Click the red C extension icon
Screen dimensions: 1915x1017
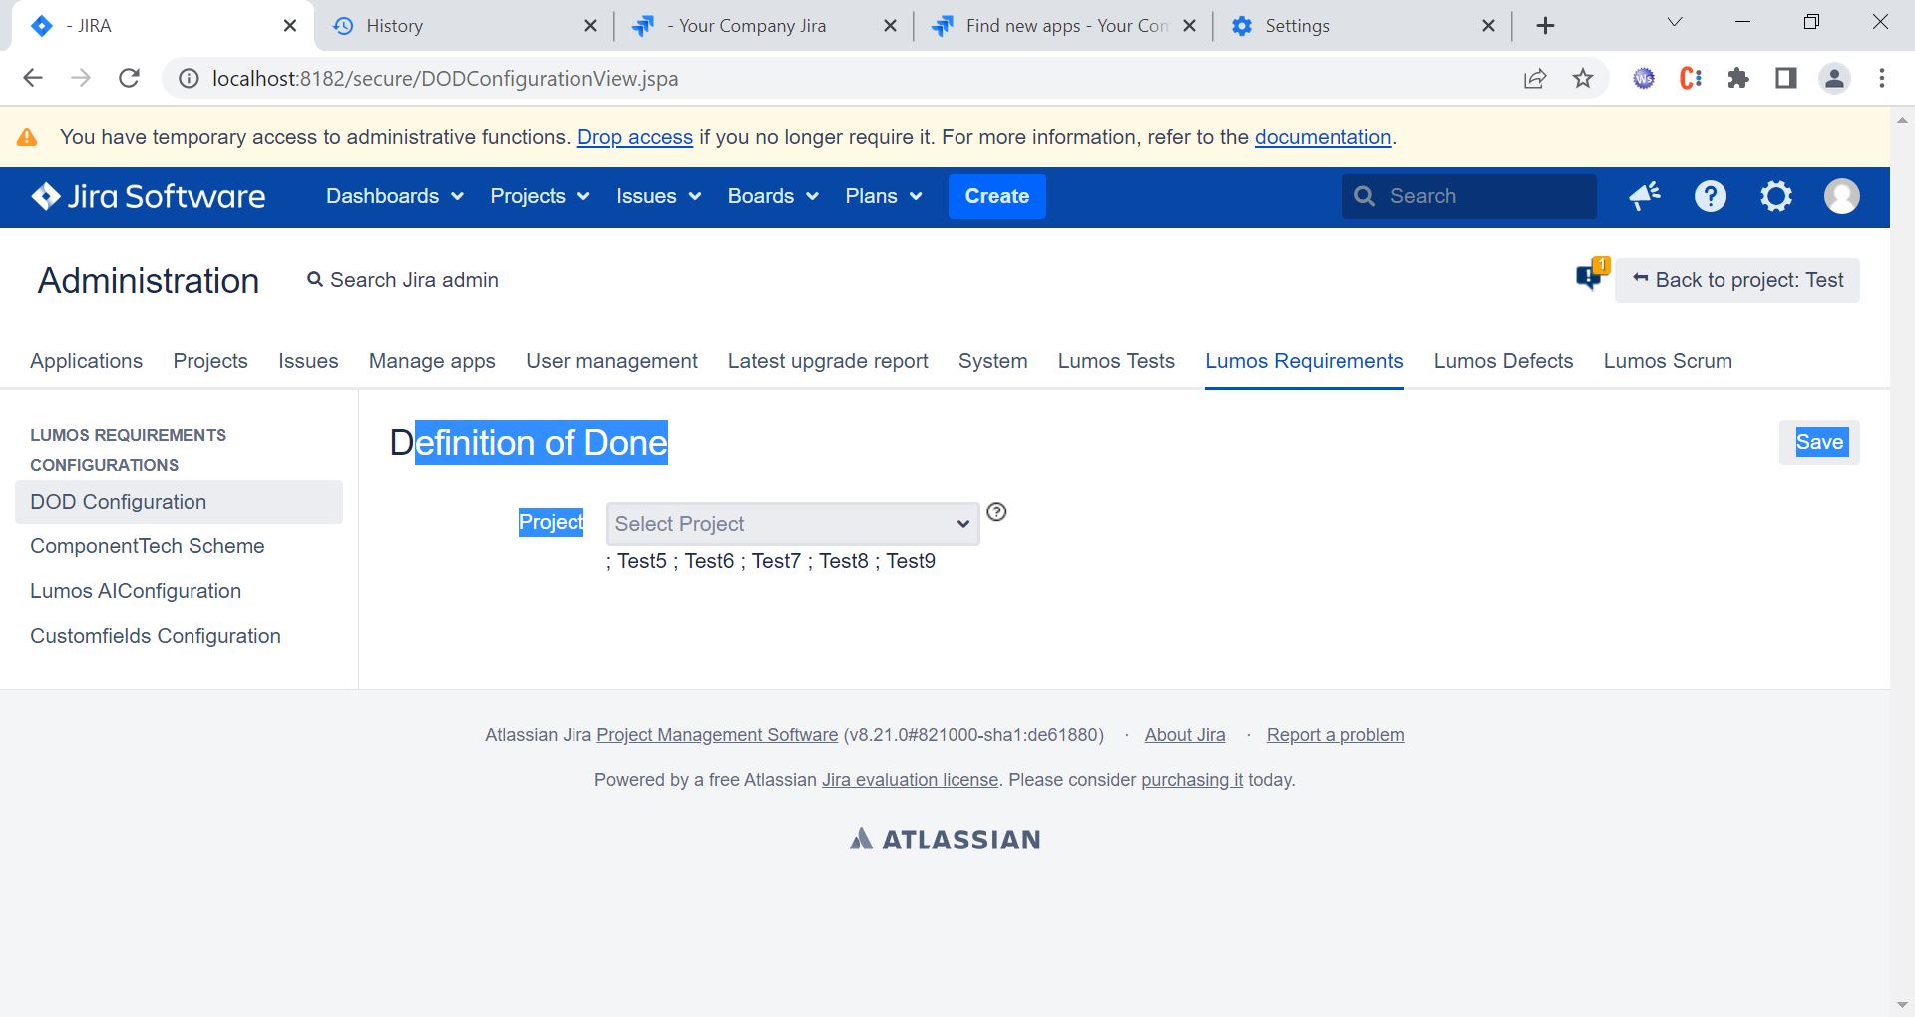[1691, 78]
